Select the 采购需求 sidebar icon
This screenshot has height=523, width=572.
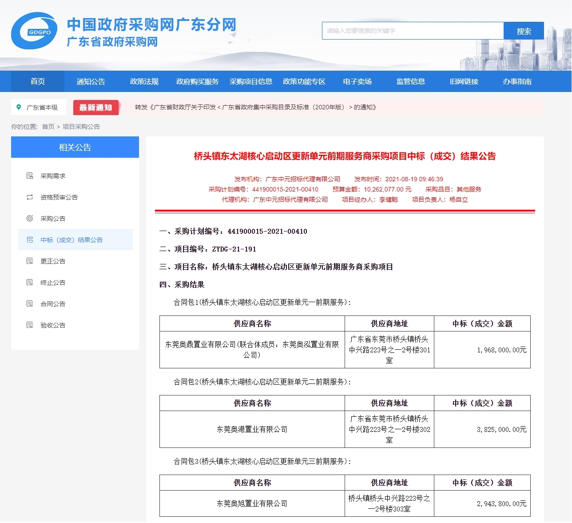(30, 176)
